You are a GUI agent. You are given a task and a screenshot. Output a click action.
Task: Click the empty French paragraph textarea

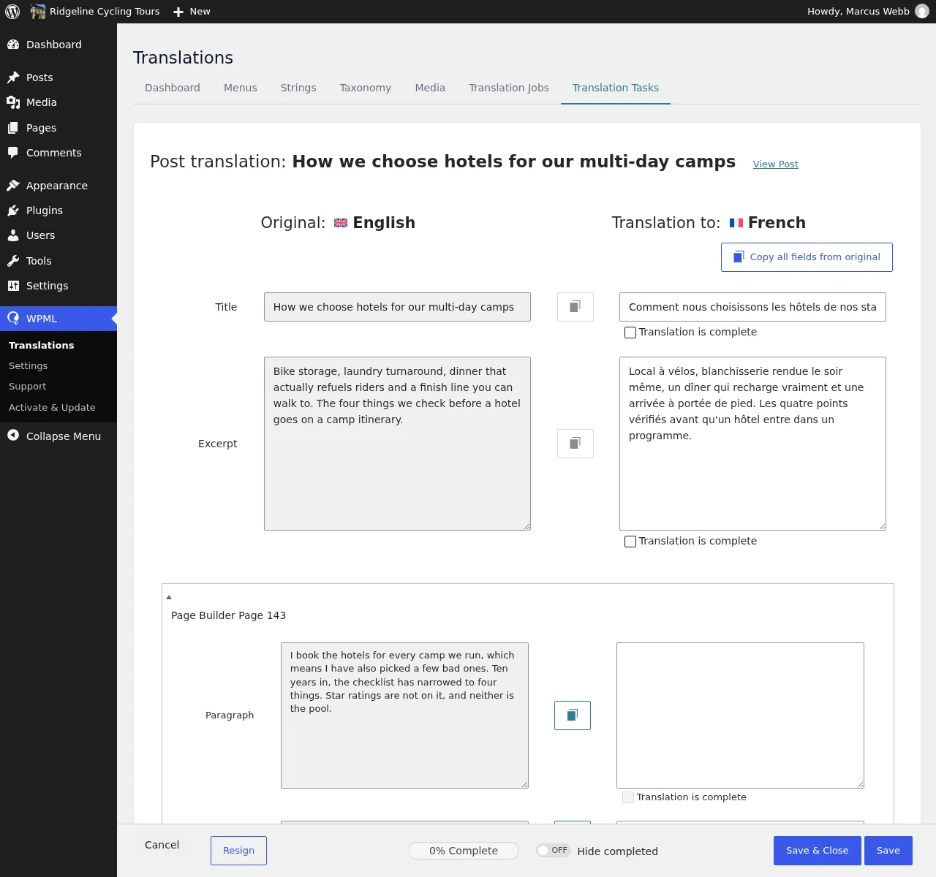click(740, 715)
